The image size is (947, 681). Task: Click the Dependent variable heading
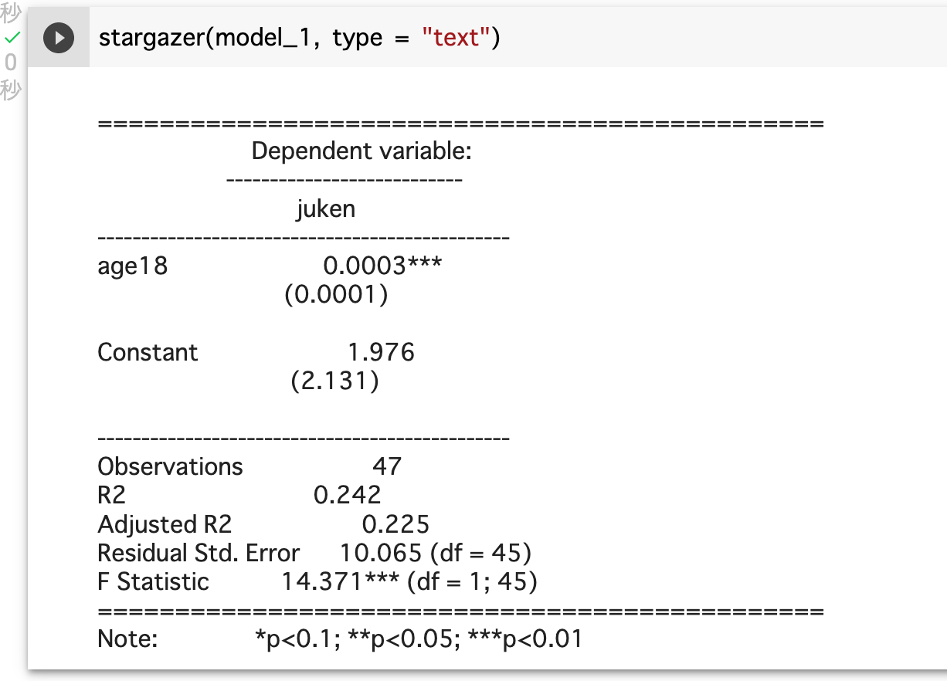click(x=361, y=151)
